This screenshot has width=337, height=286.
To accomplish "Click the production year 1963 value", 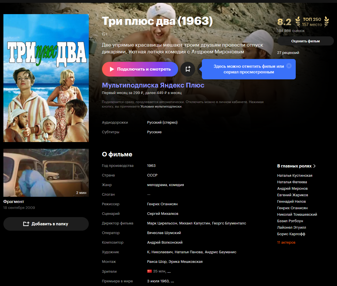I will 151,166.
